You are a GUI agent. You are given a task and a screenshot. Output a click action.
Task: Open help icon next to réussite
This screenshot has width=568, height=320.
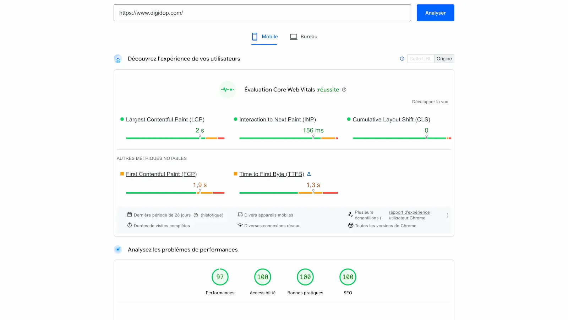click(344, 90)
